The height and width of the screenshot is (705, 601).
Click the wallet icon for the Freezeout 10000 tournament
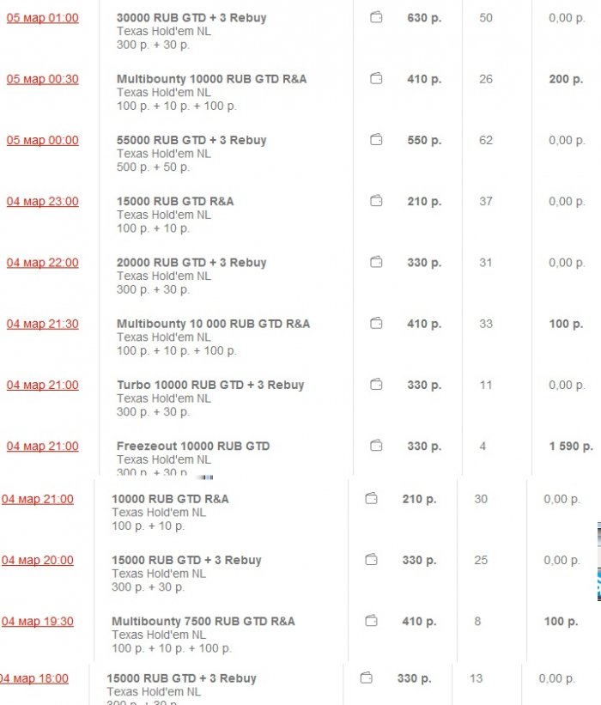(376, 446)
